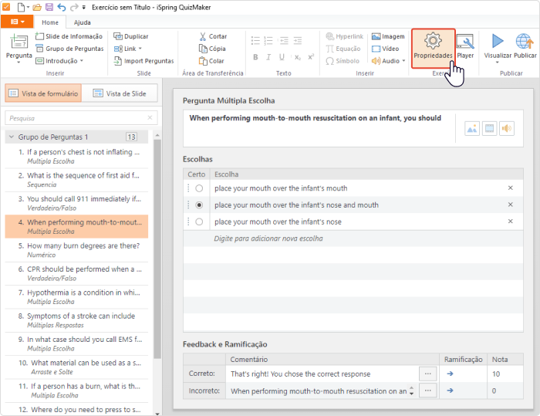Cut selection with Cortar
This screenshot has height=416, width=540.
click(x=213, y=36)
